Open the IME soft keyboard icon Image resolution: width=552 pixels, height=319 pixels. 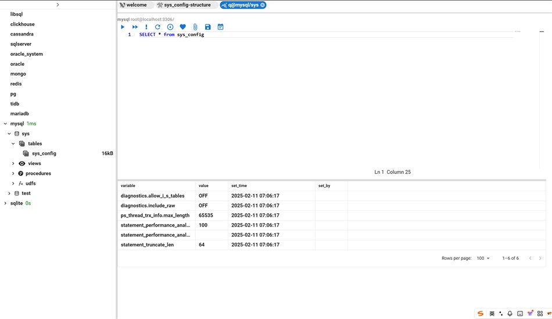520,313
